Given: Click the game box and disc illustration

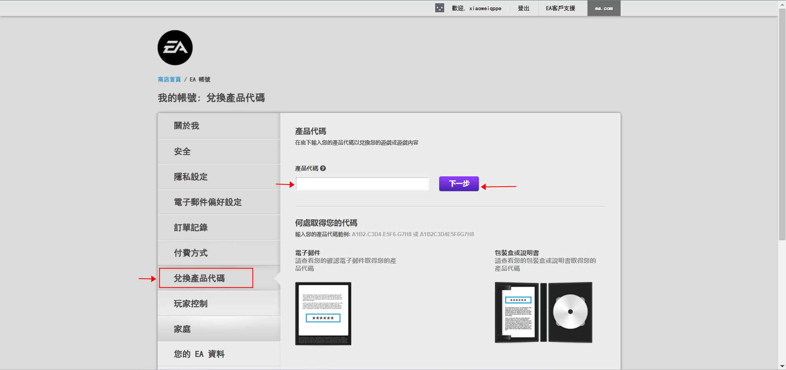Looking at the screenshot, I should click(543, 312).
